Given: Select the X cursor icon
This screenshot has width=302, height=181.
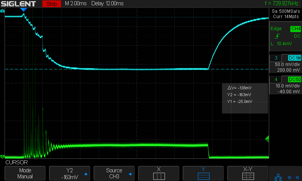Looking at the screenshot, I should (159, 176).
